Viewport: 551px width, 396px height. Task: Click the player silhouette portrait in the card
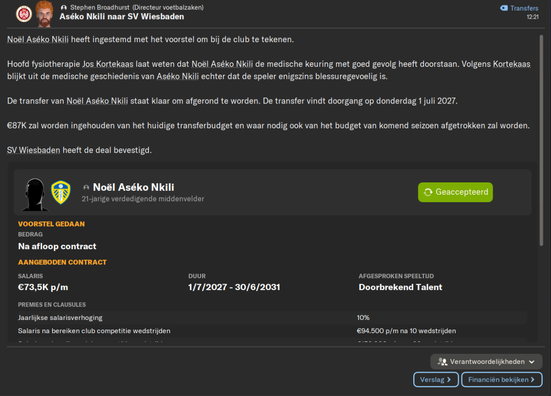tap(35, 195)
